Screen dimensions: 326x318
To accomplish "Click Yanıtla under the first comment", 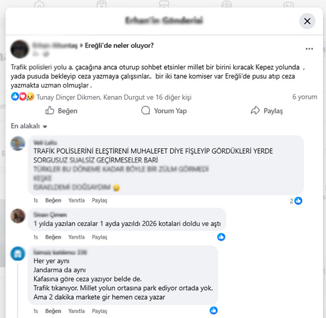I will click(x=76, y=200).
